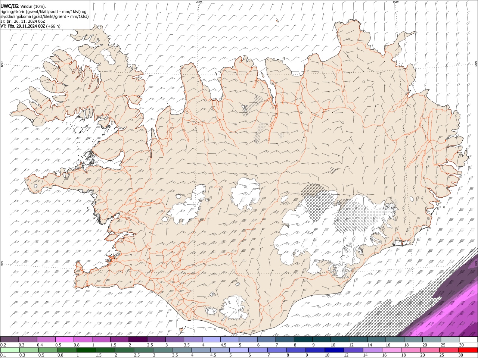This screenshot has height=358, width=478.
Task: Click the '0.1' label under the lower legend
Action: 3,355
